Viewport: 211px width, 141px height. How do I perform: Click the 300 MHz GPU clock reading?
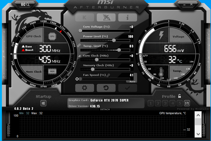tap(50, 49)
